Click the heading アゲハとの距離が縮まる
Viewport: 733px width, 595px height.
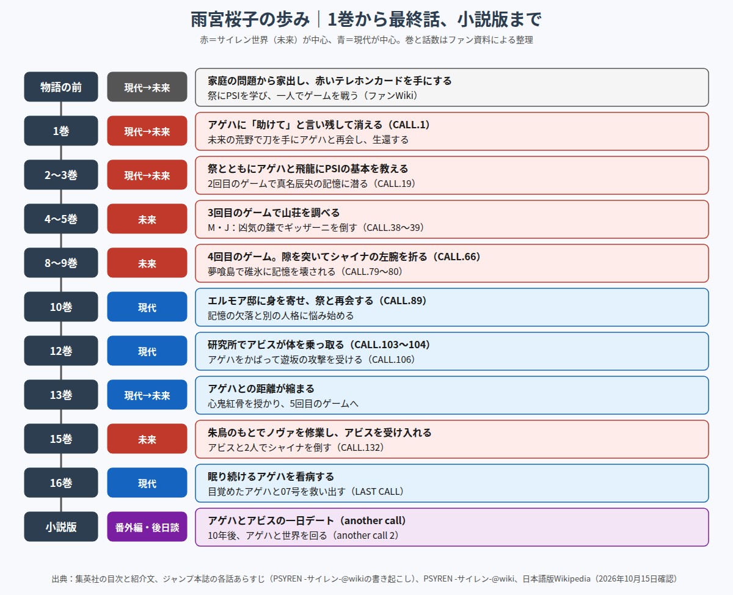click(x=261, y=389)
